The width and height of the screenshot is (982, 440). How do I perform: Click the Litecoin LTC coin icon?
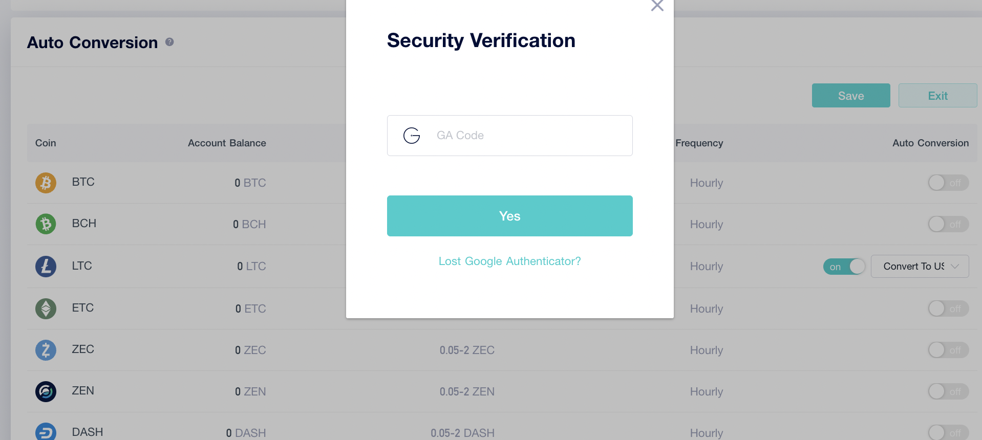[x=46, y=267]
